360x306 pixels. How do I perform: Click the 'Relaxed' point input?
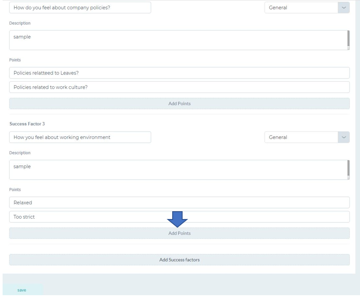point(179,203)
